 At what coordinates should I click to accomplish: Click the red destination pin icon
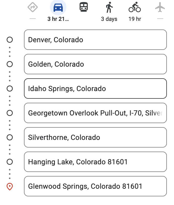10,187
